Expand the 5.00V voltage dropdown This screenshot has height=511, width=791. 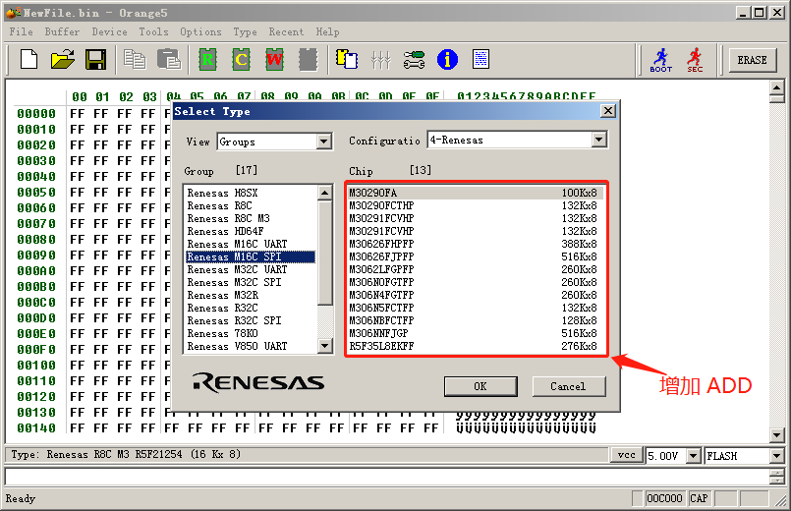(695, 456)
